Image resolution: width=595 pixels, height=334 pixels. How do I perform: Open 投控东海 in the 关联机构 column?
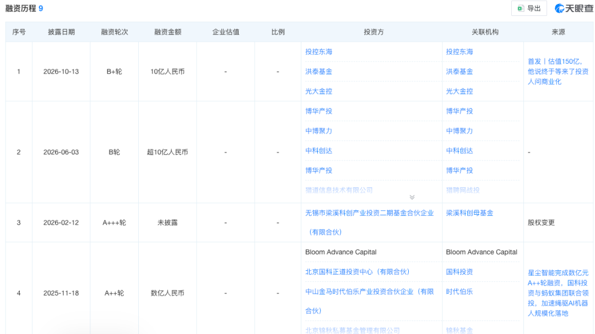(x=459, y=52)
